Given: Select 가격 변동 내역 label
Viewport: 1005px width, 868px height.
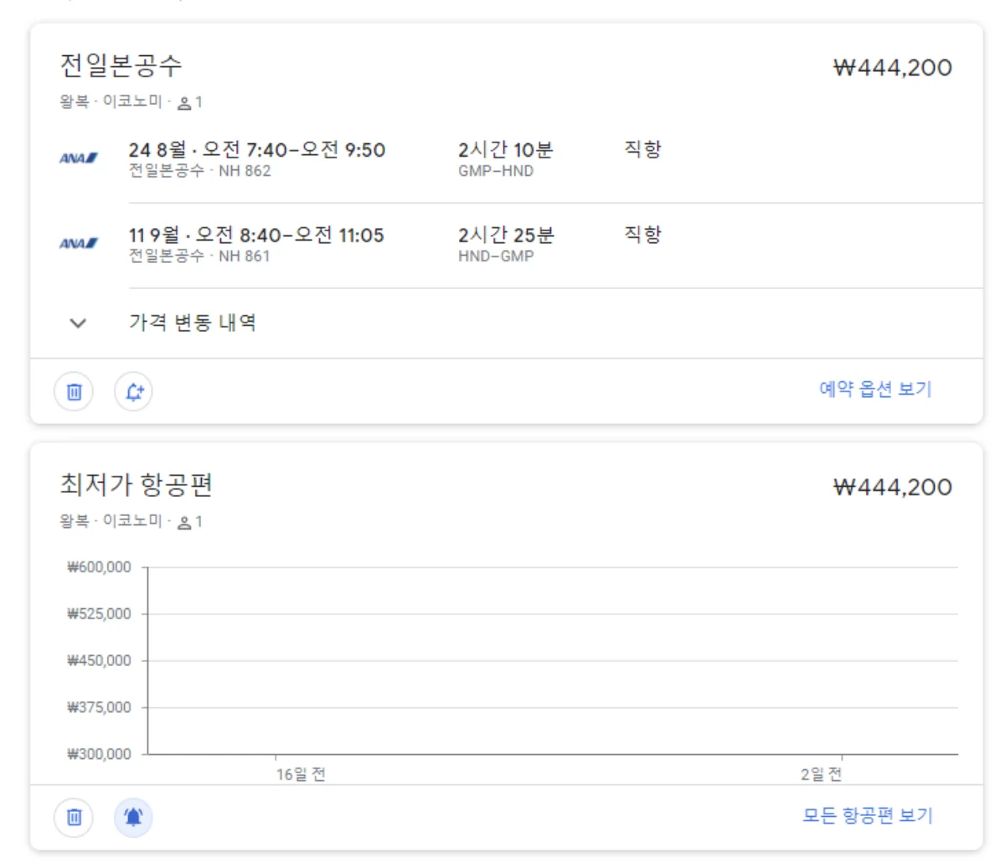Looking at the screenshot, I should pos(193,323).
